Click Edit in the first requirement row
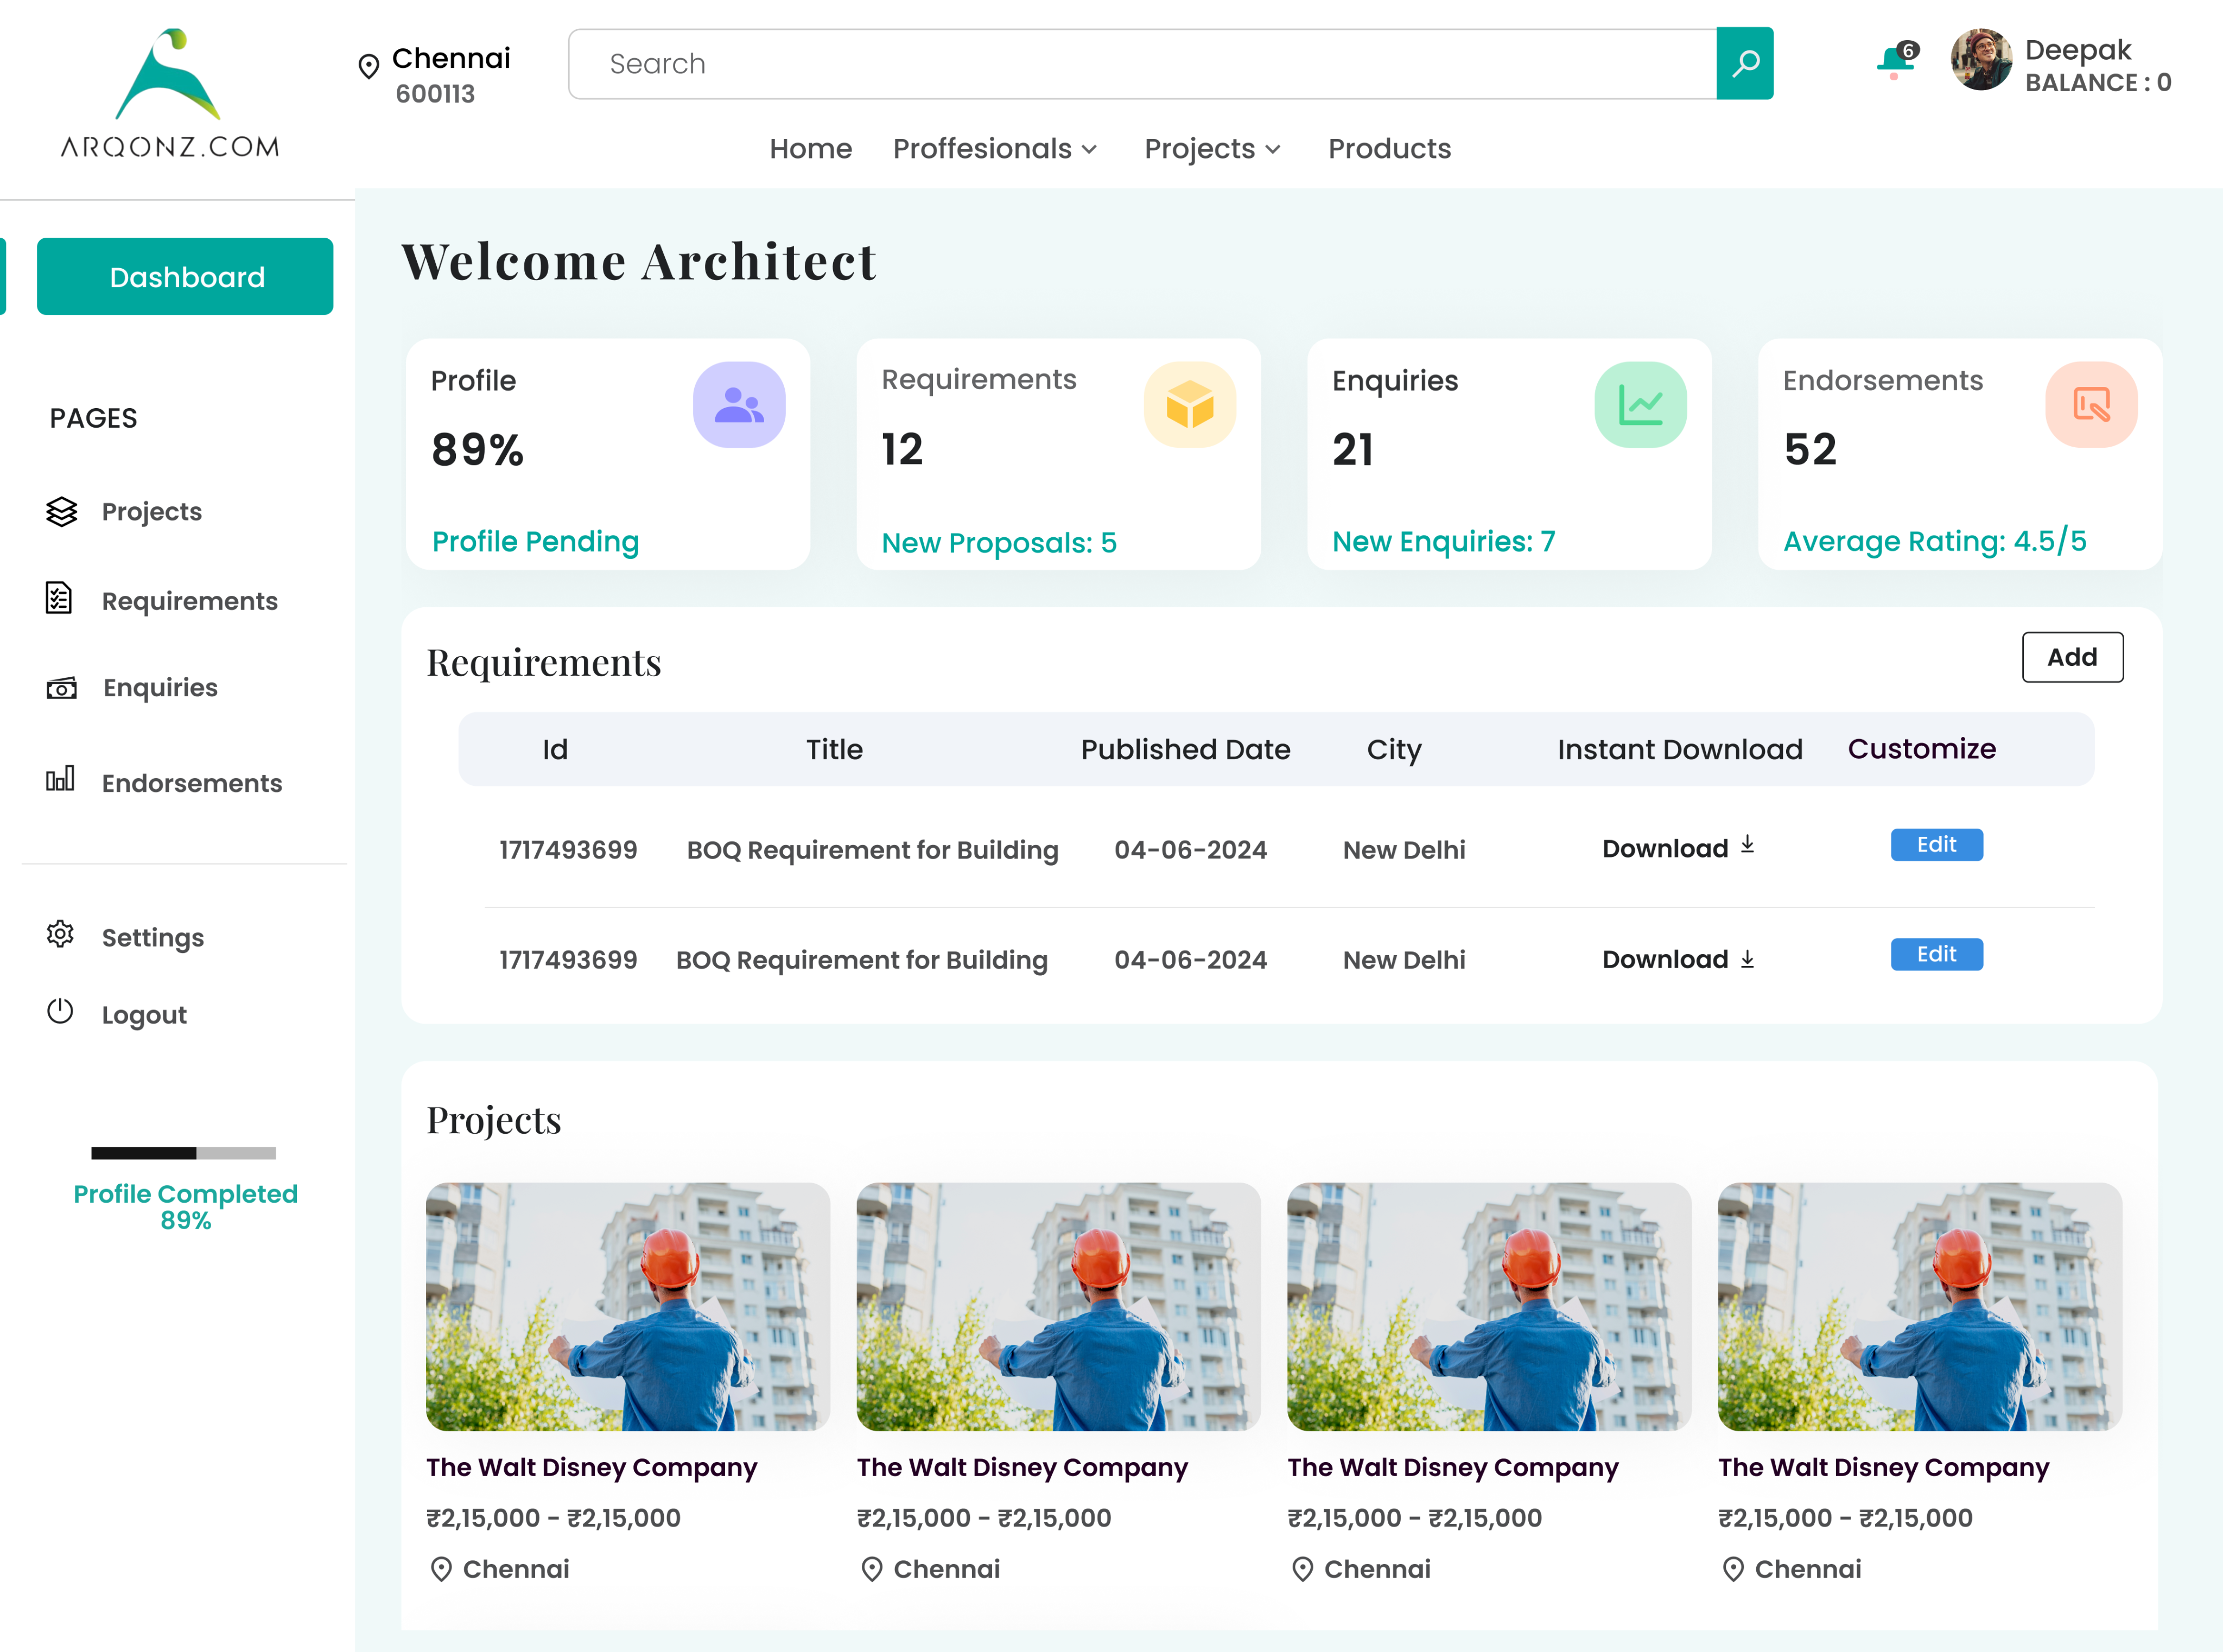 coord(1936,845)
